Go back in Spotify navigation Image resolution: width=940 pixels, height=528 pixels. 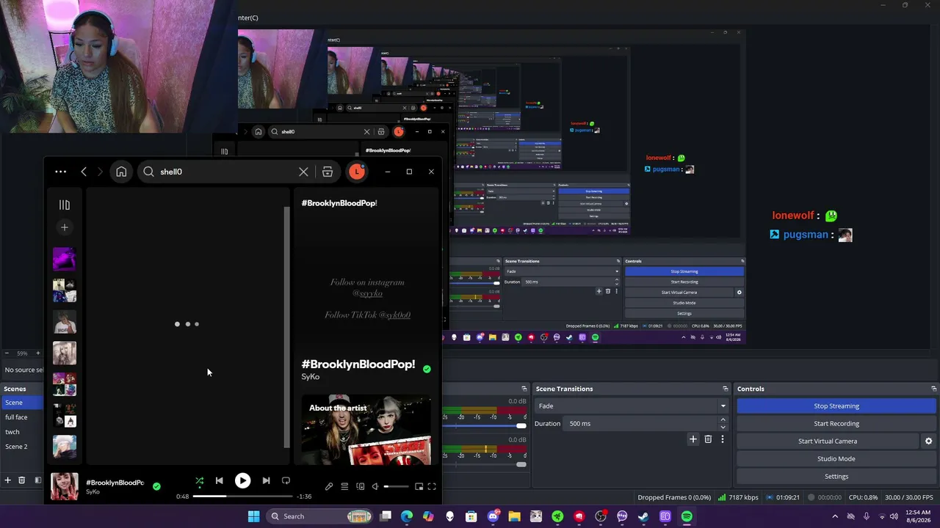[x=84, y=172]
